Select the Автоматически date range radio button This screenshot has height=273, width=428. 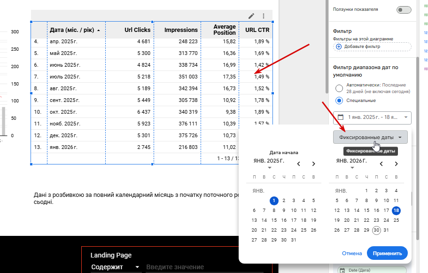point(339,88)
